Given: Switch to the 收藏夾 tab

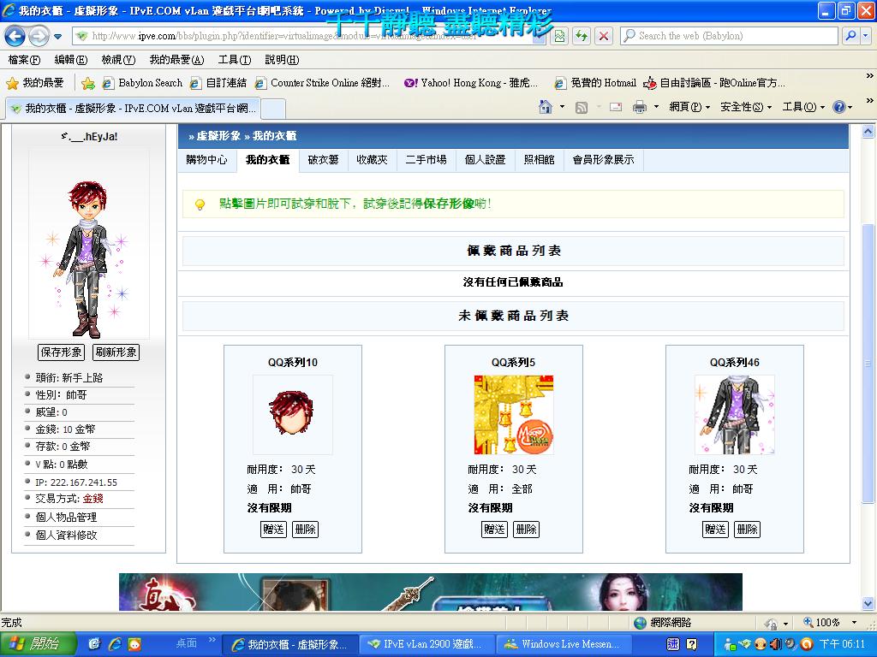Looking at the screenshot, I should pos(372,160).
